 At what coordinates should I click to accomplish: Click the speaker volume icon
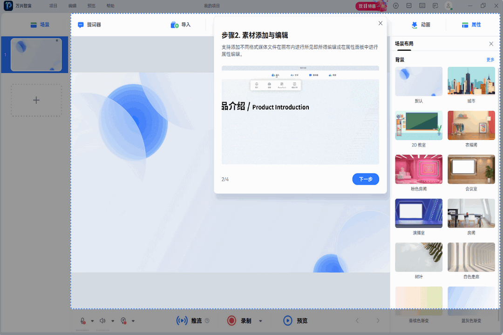click(102, 321)
